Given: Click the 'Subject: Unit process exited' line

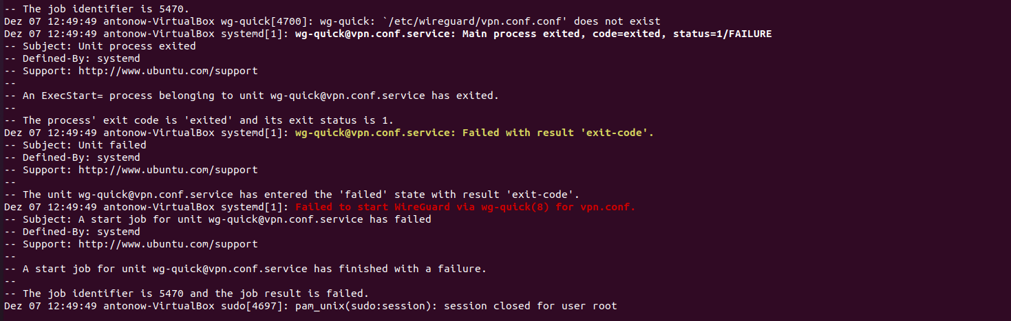Looking at the screenshot, I should 100,46.
